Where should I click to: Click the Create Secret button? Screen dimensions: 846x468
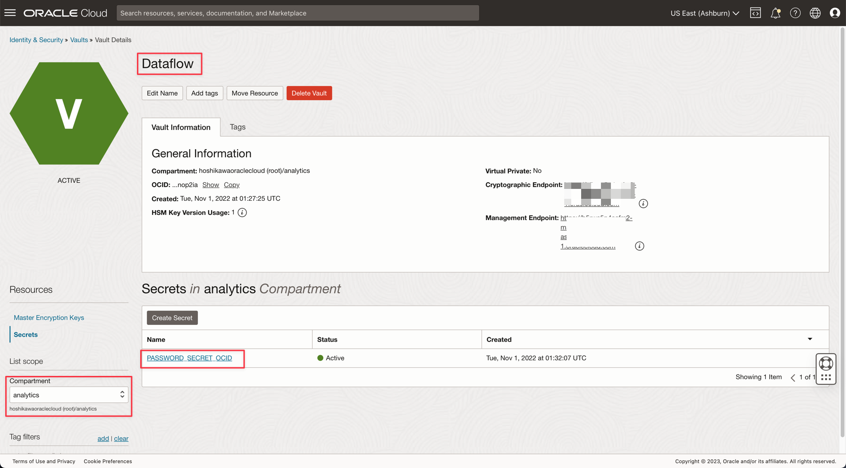172,318
